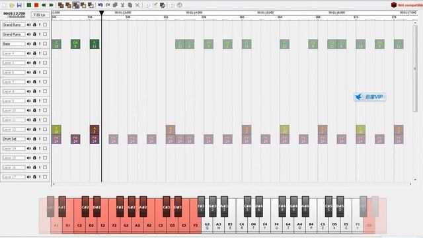Viewport: 423px width, 238px height.
Task: Start playback with the green play button
Action: (29, 5)
